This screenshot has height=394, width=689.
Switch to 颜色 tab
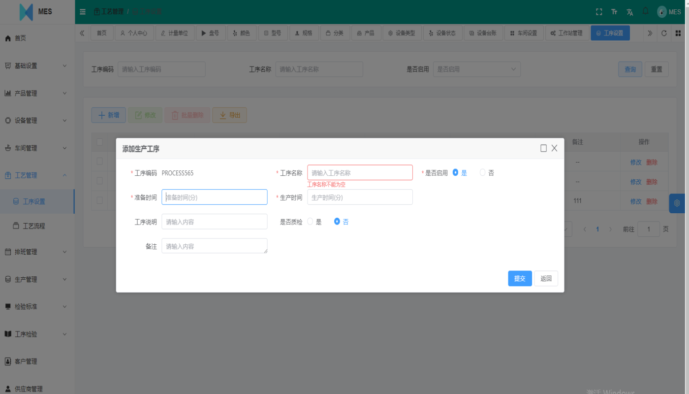(x=242, y=33)
